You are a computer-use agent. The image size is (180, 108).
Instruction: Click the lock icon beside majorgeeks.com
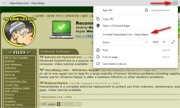pyautogui.click(x=146, y=10)
